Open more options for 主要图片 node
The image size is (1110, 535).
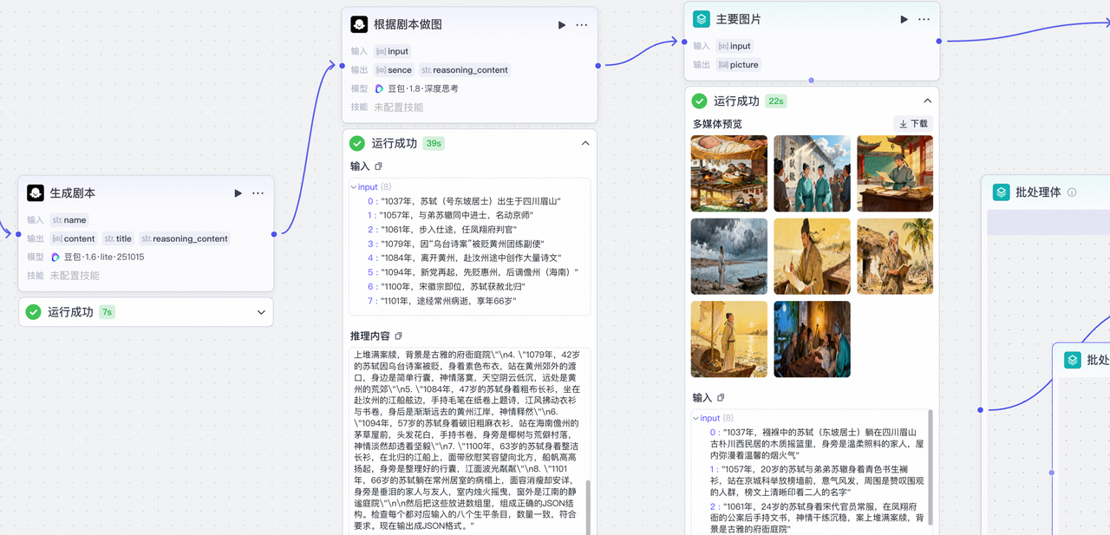[x=924, y=19]
